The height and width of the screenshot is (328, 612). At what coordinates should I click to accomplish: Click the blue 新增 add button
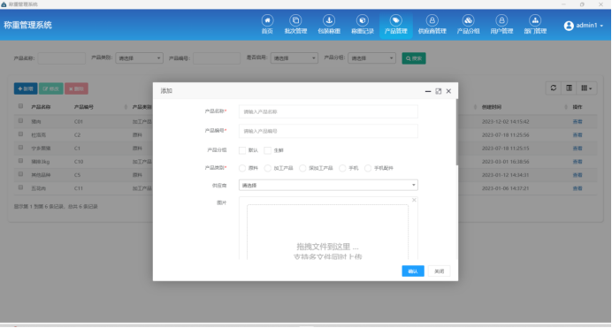(26, 88)
